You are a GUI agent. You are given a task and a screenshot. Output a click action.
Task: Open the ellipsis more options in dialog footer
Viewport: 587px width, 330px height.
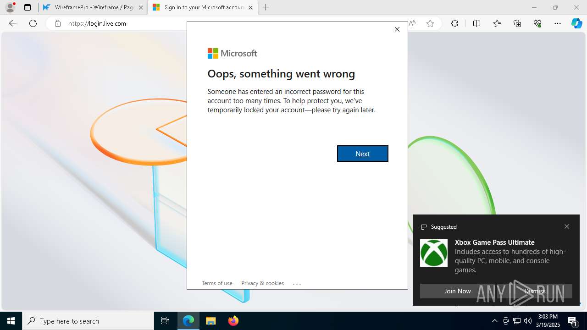[297, 284]
